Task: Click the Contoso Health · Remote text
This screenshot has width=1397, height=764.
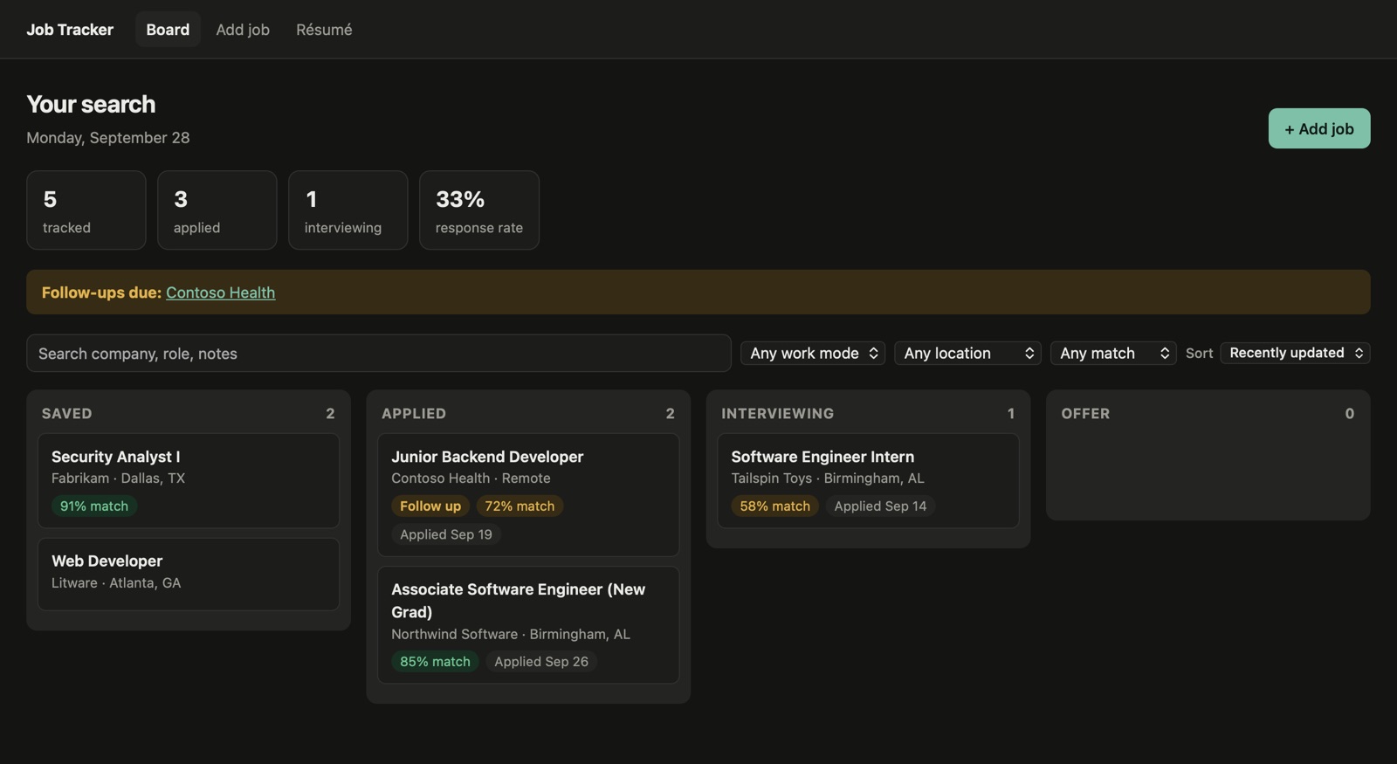Action: (x=471, y=478)
